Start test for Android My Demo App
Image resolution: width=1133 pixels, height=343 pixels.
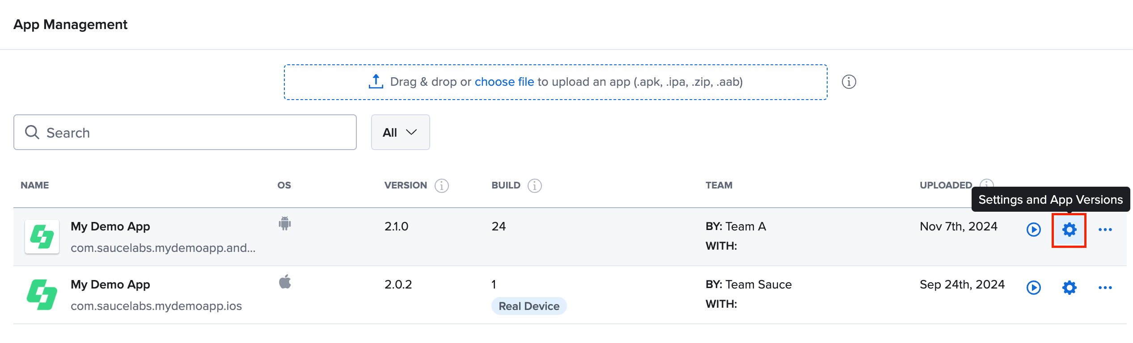[1033, 230]
